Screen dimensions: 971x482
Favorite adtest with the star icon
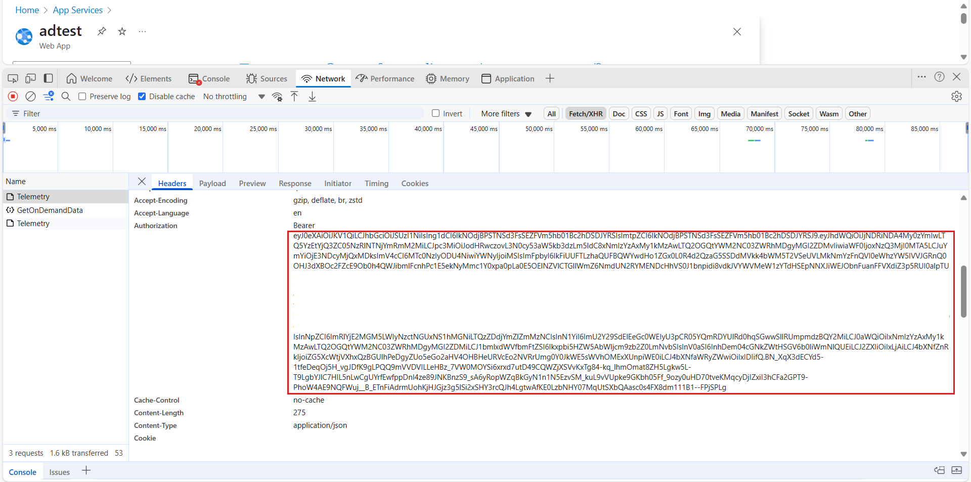point(122,31)
